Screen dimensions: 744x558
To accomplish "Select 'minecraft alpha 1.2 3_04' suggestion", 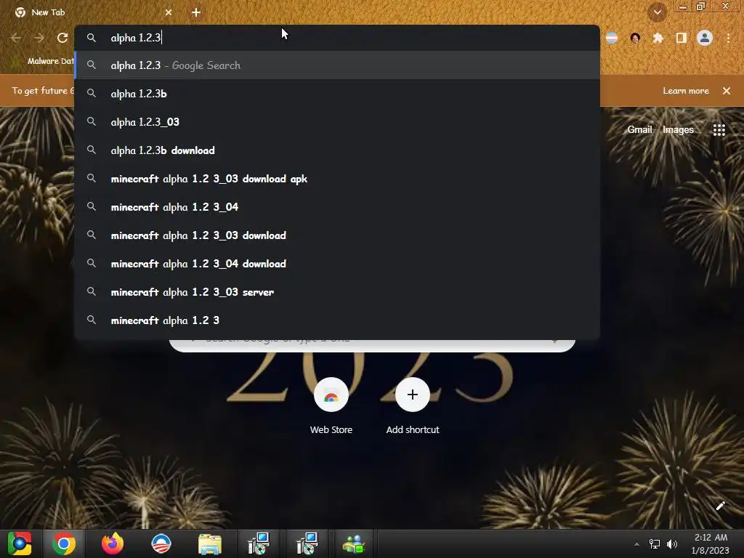I will coord(337,207).
